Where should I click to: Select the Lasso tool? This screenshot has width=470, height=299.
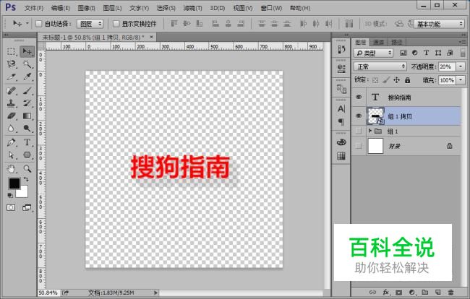click(12, 64)
